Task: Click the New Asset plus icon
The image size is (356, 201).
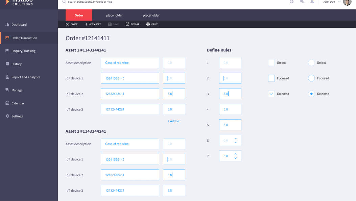Action: click(x=86, y=24)
